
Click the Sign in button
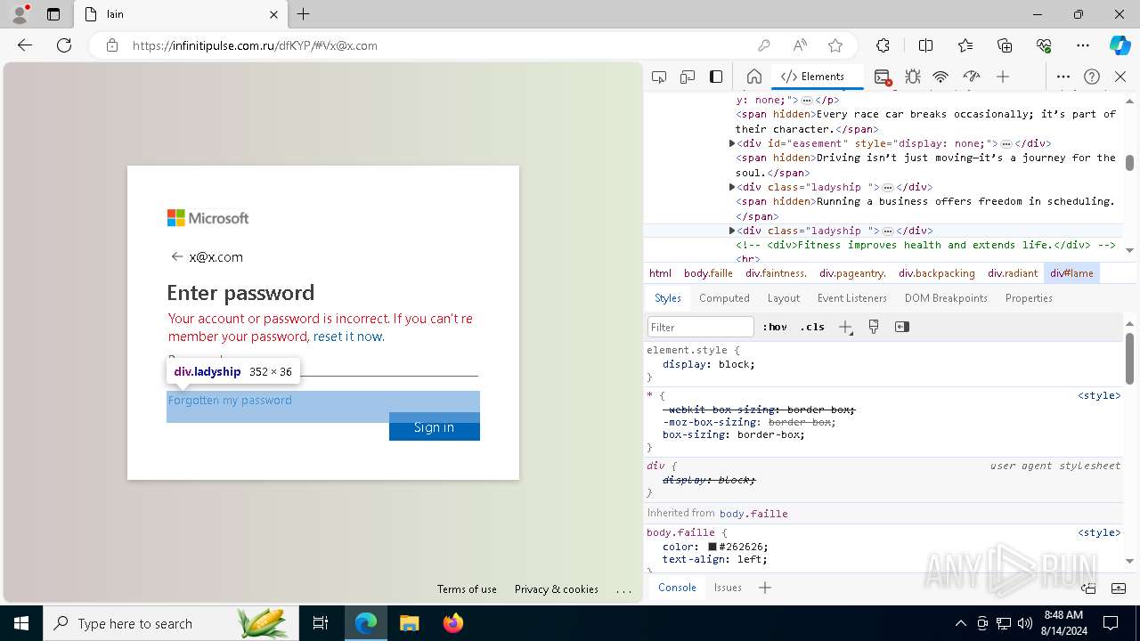click(x=435, y=427)
